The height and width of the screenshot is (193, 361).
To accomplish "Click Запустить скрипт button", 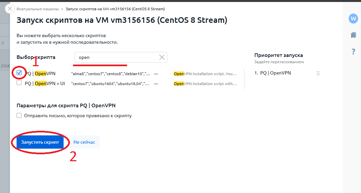I will pos(40,142).
